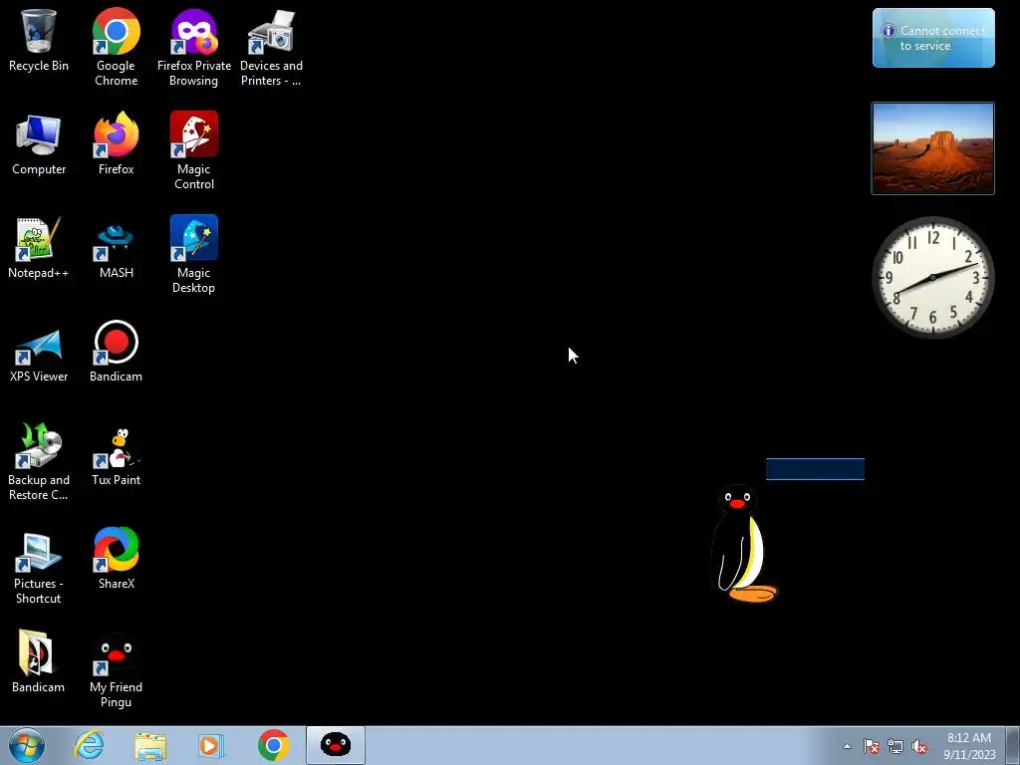Open the Action Center flag icon

click(872, 746)
